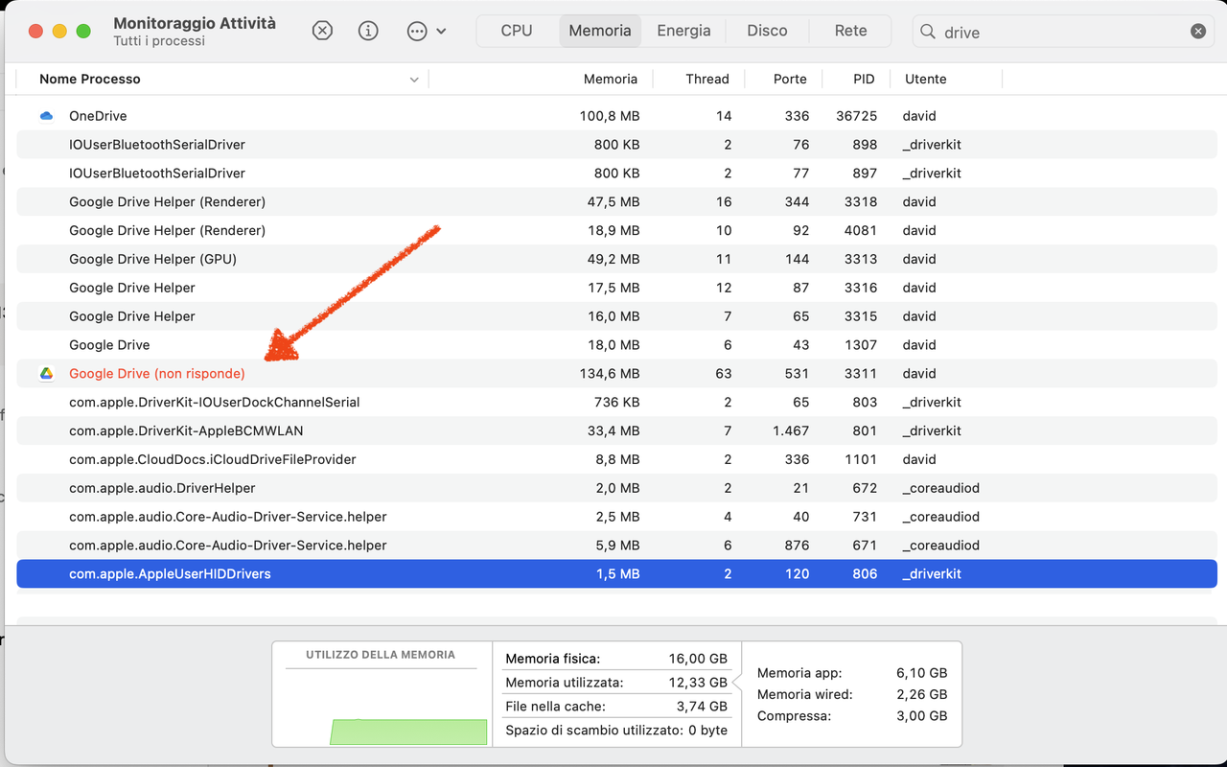
Task: Switch to the CPU tab
Action: [517, 31]
